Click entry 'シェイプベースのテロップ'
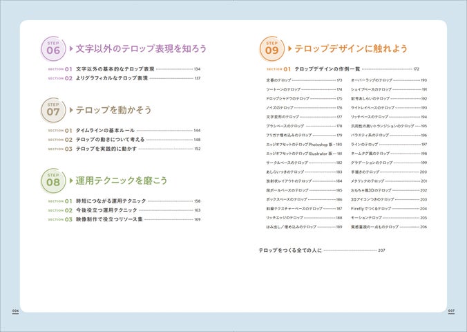The width and height of the screenshot is (467, 332). tap(371, 89)
